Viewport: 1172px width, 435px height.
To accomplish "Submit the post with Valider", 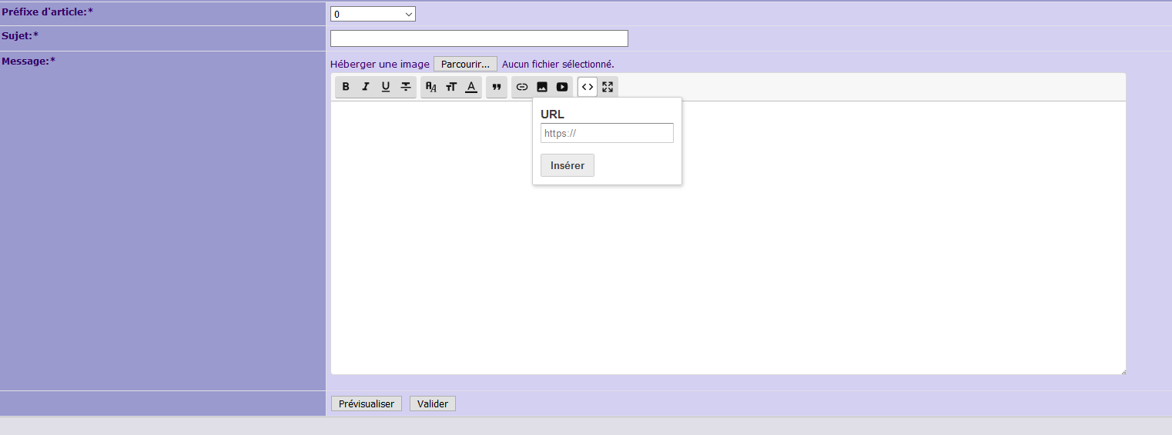I will coord(433,403).
